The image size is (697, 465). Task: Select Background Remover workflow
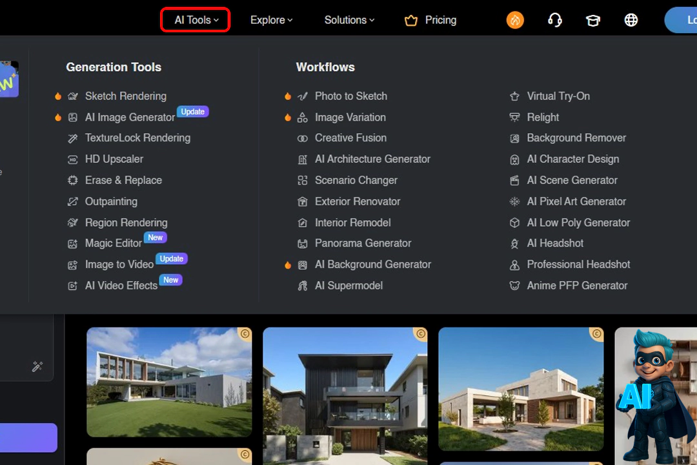(576, 138)
